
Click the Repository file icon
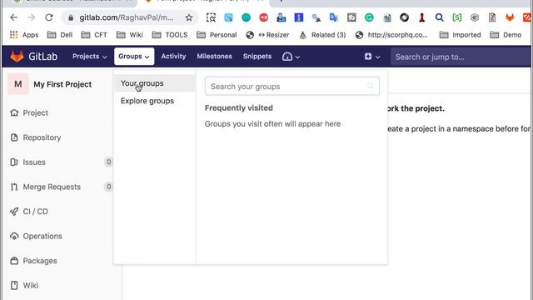pyautogui.click(x=14, y=137)
